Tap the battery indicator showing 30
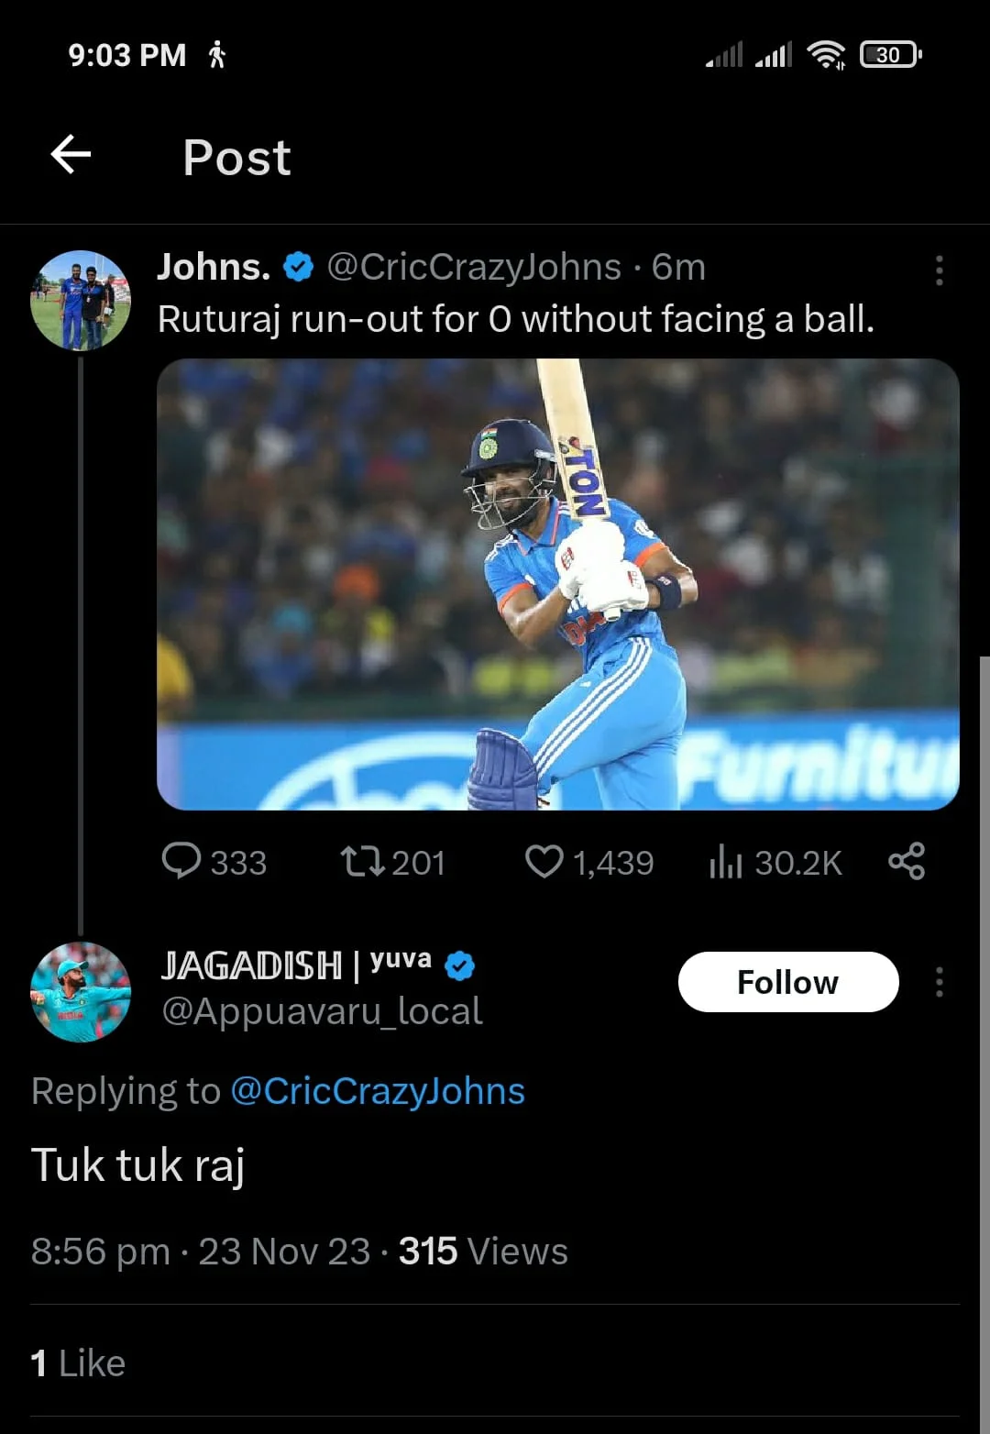The height and width of the screenshot is (1434, 990). pyautogui.click(x=889, y=55)
